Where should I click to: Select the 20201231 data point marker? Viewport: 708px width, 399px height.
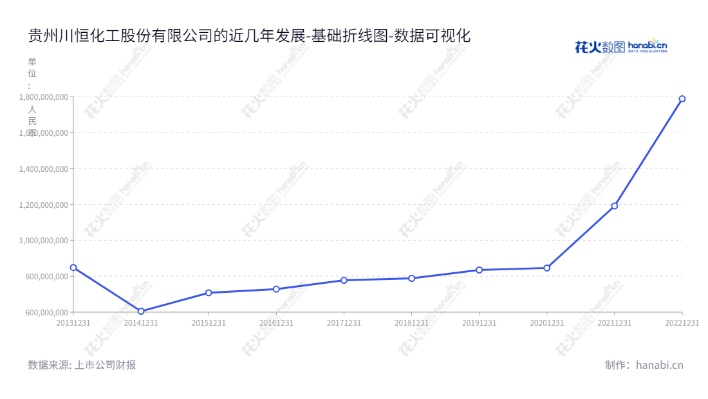[547, 268]
